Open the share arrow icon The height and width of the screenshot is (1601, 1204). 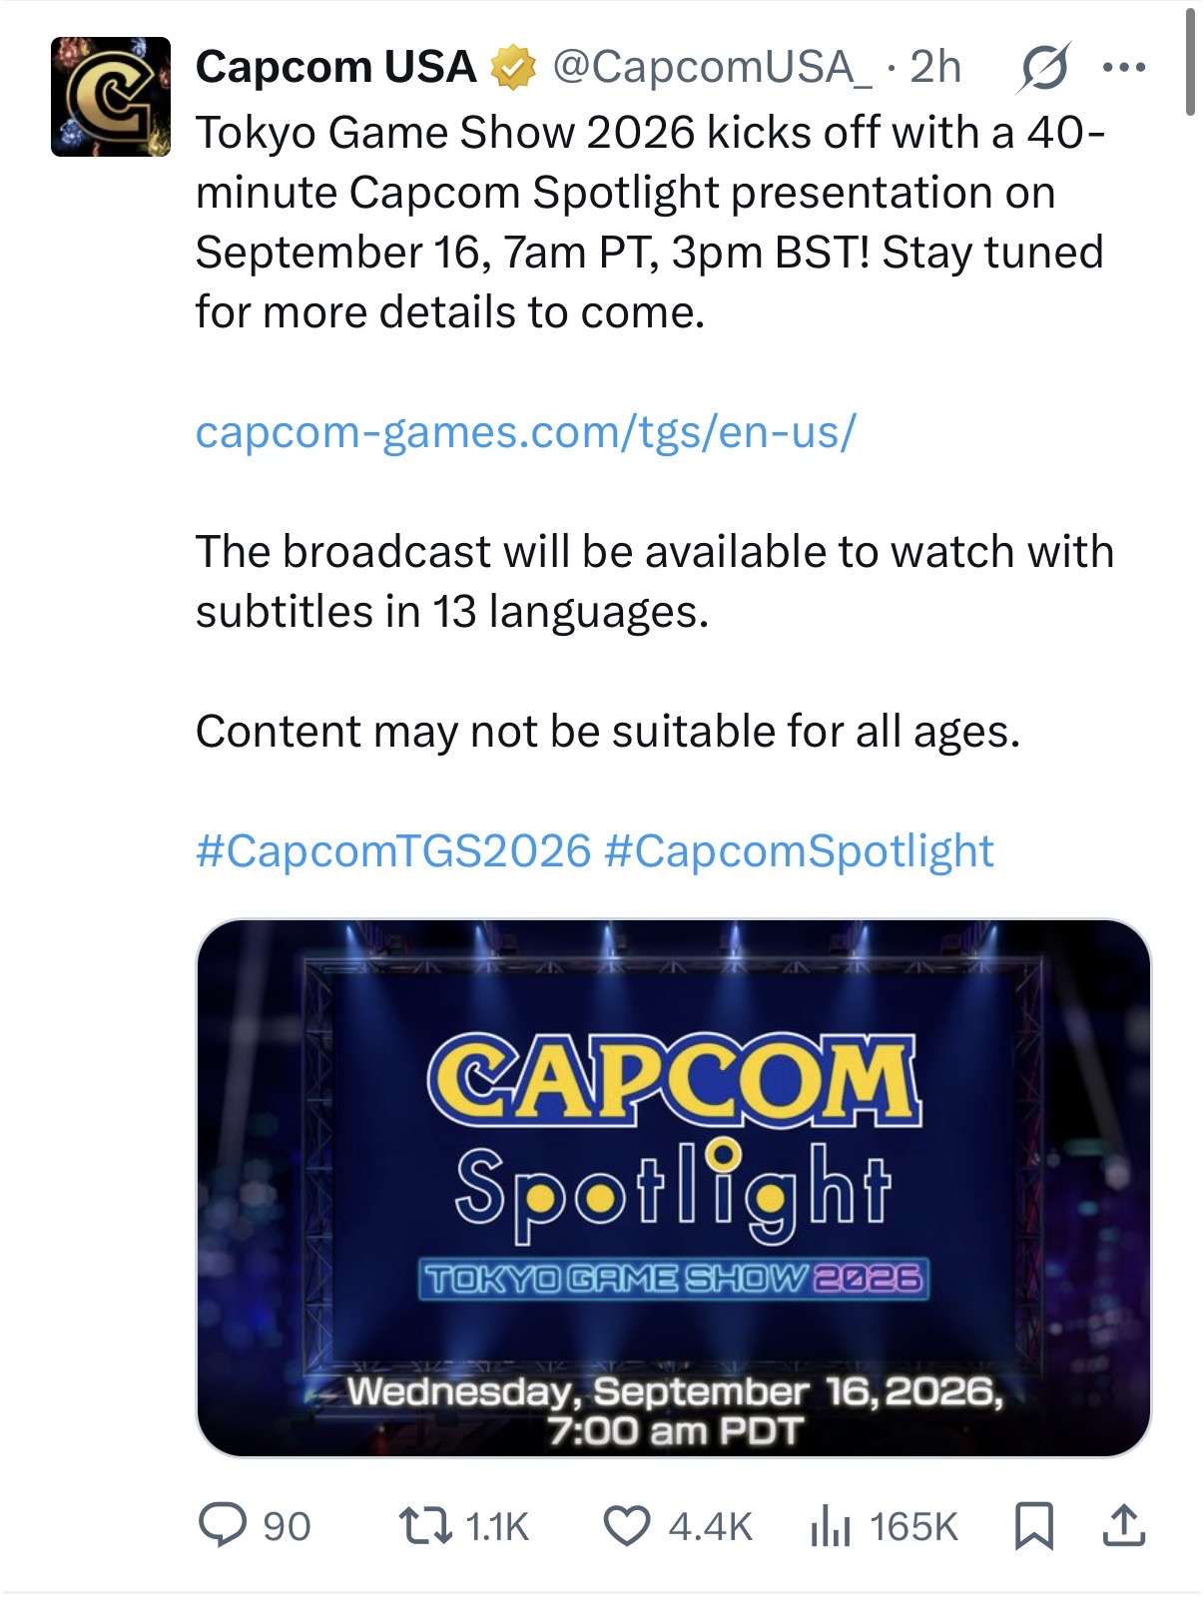click(x=1124, y=1526)
